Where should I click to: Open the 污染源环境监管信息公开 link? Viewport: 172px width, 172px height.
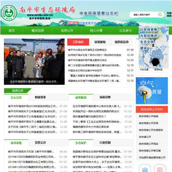(x=152, y=158)
